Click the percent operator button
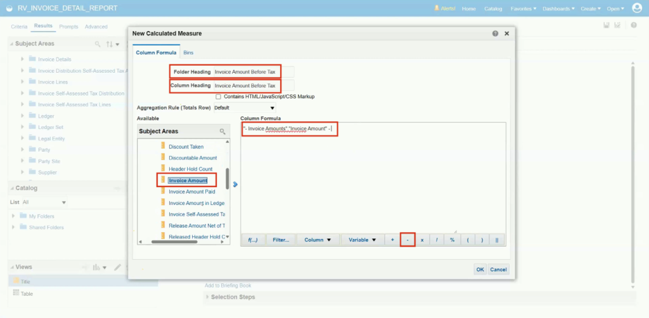 point(452,240)
